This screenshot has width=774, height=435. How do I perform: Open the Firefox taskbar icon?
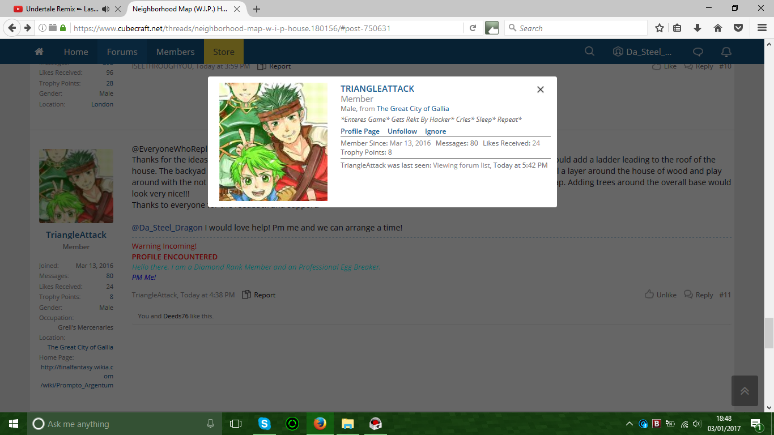pos(320,424)
